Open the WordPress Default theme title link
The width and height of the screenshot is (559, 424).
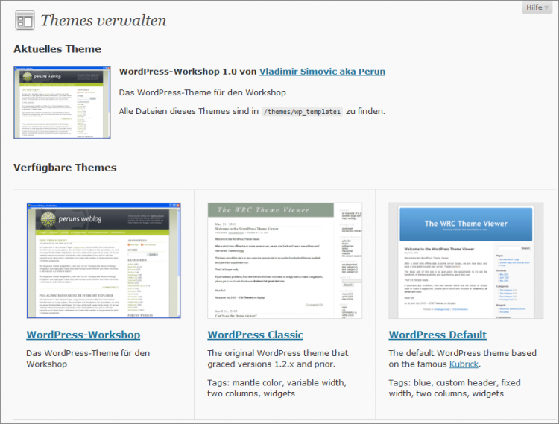(438, 335)
